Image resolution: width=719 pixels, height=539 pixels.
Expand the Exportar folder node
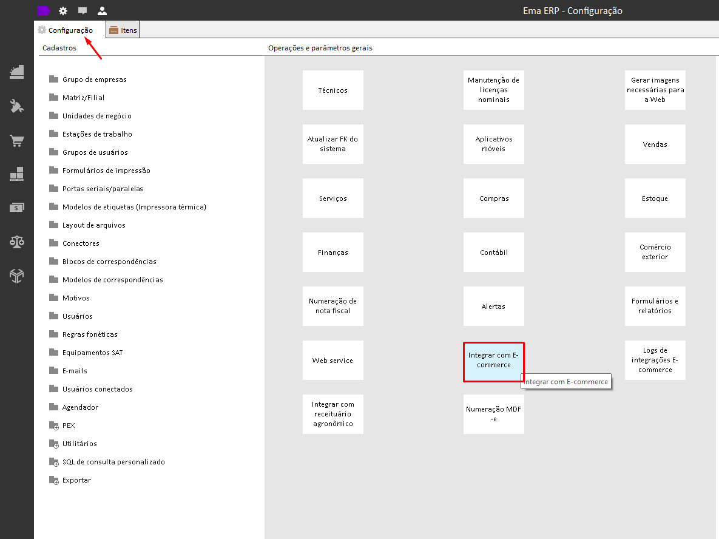[x=54, y=480]
